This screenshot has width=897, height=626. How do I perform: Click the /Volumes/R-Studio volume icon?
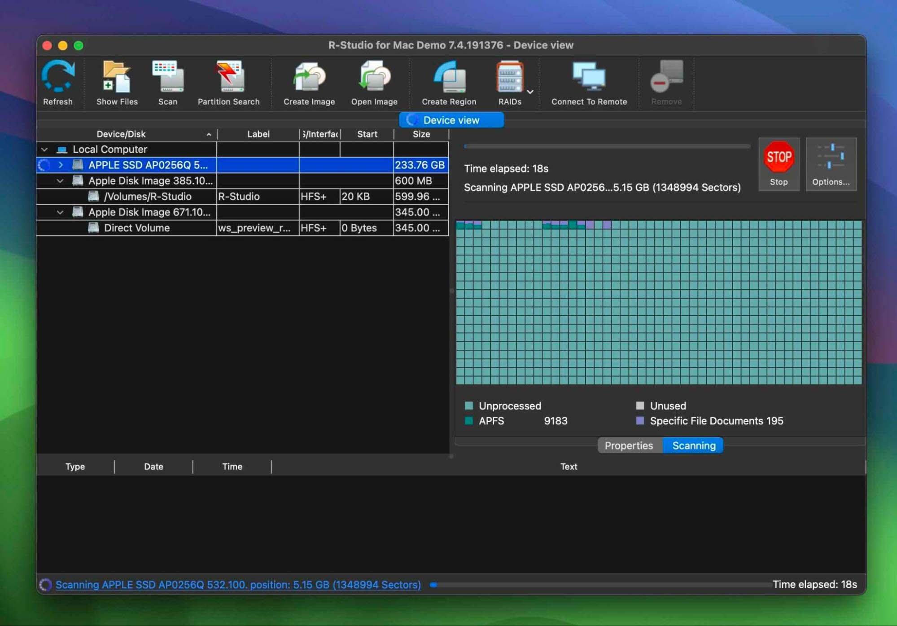pos(93,196)
